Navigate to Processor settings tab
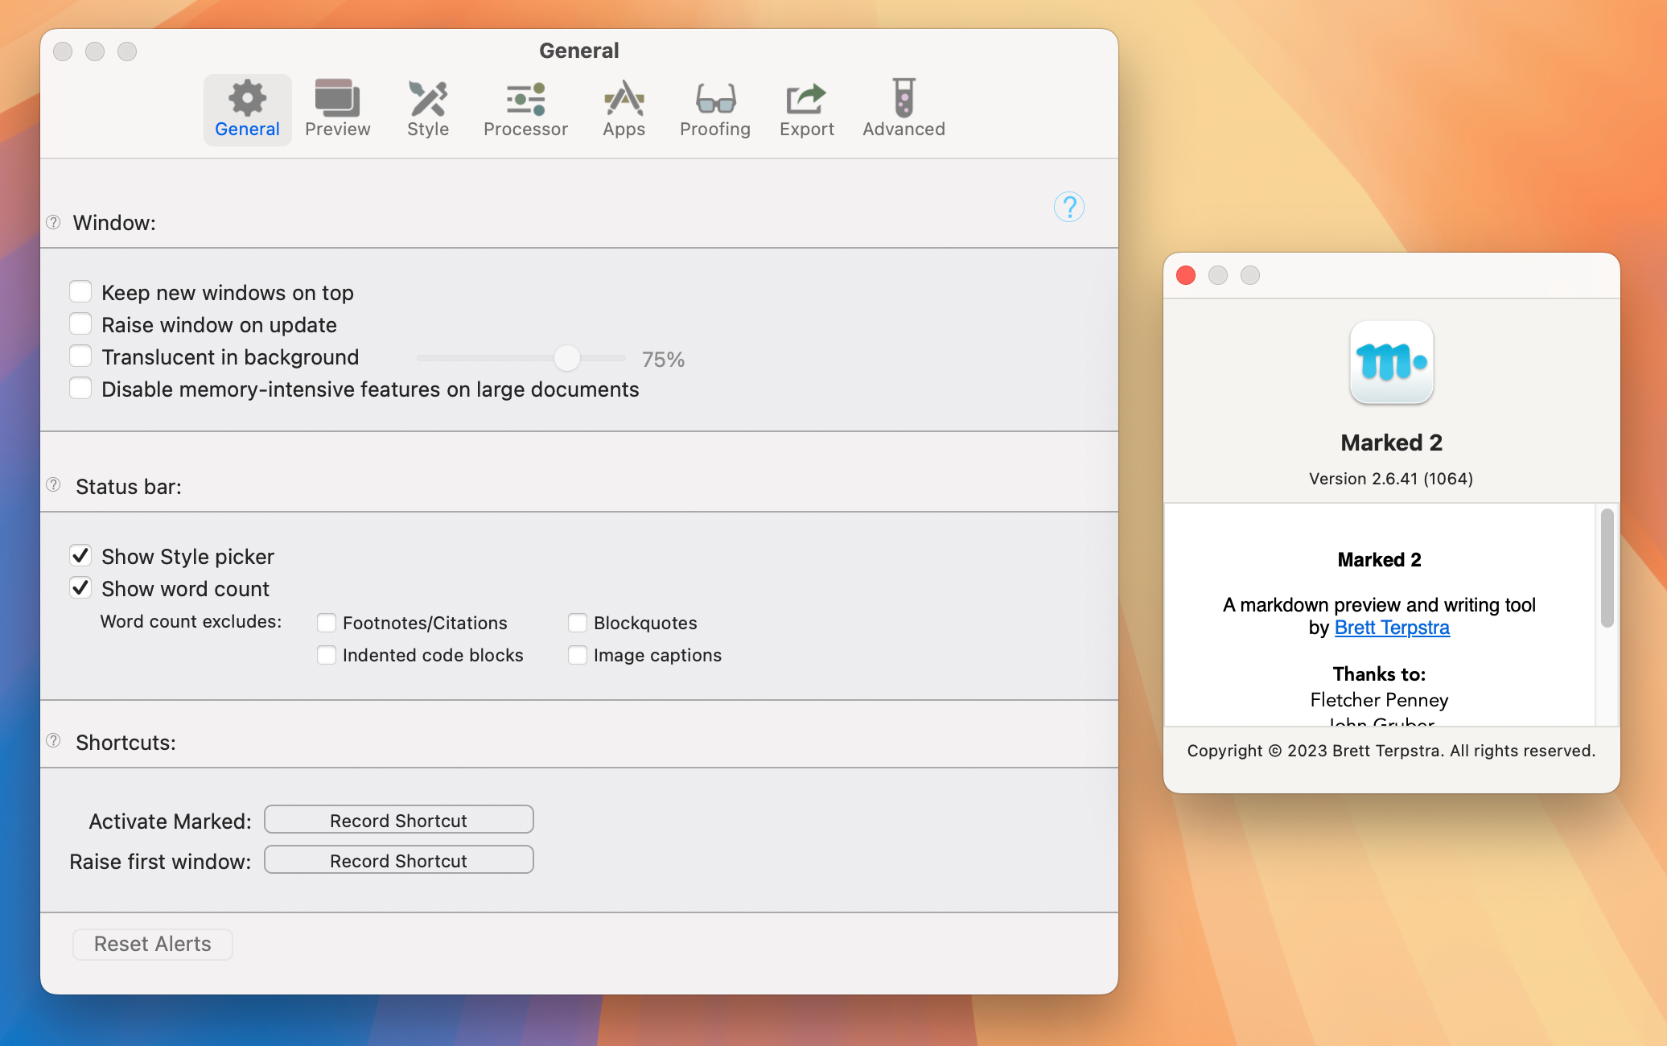The height and width of the screenshot is (1046, 1667). [524, 107]
